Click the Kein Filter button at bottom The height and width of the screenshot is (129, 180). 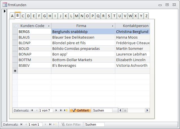pos(71,124)
